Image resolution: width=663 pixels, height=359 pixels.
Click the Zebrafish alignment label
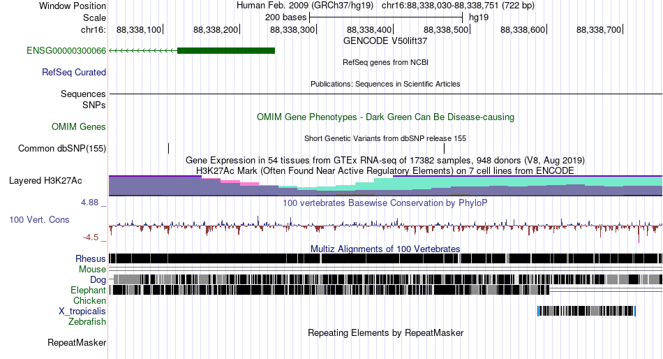tap(87, 322)
